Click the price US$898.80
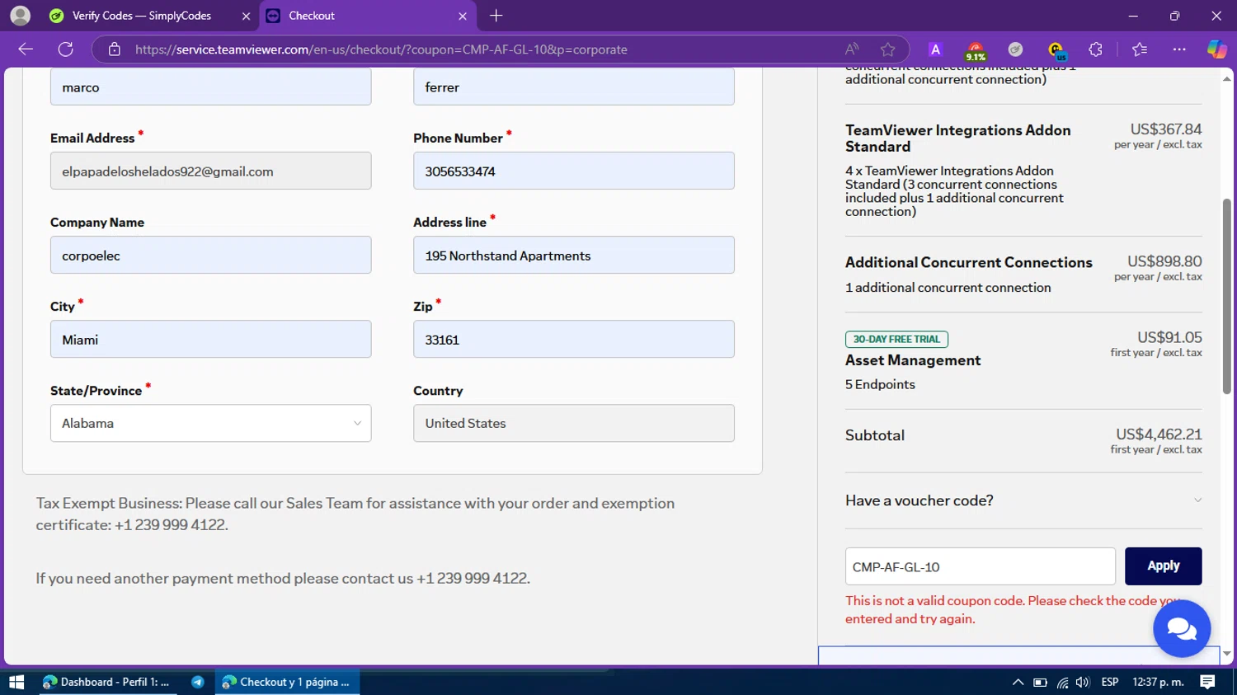Screen dimensions: 1237x695 tap(1164, 261)
